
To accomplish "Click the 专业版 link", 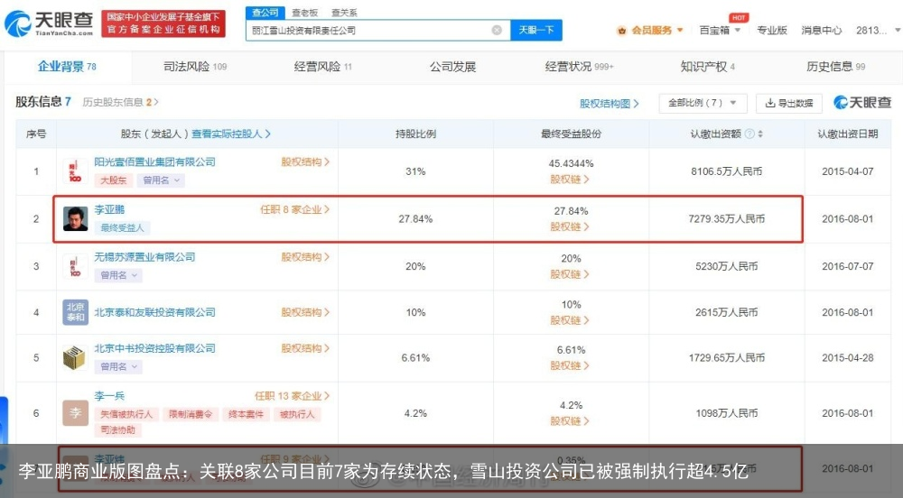I will (x=772, y=31).
